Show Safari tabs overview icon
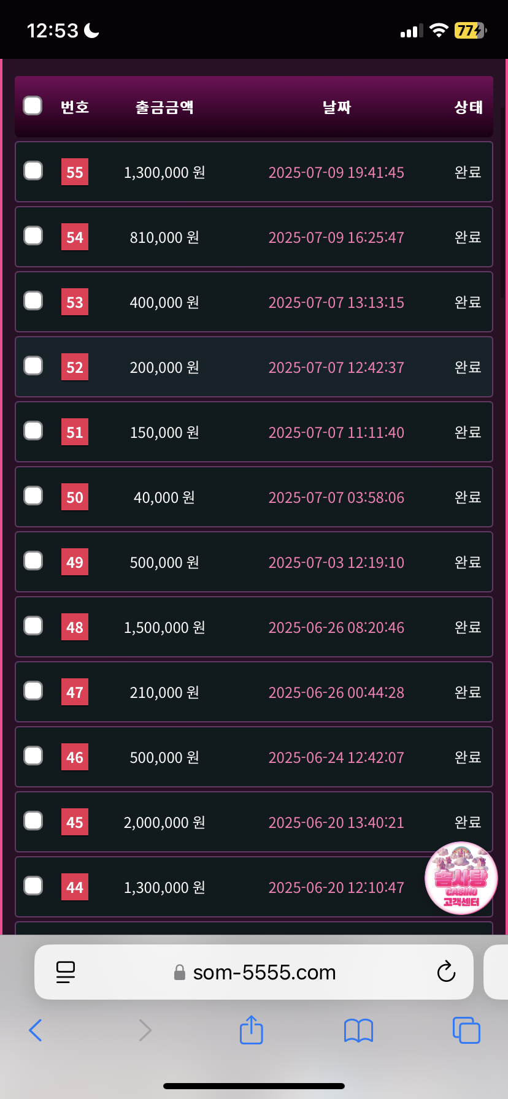This screenshot has height=1099, width=508. click(x=466, y=1030)
